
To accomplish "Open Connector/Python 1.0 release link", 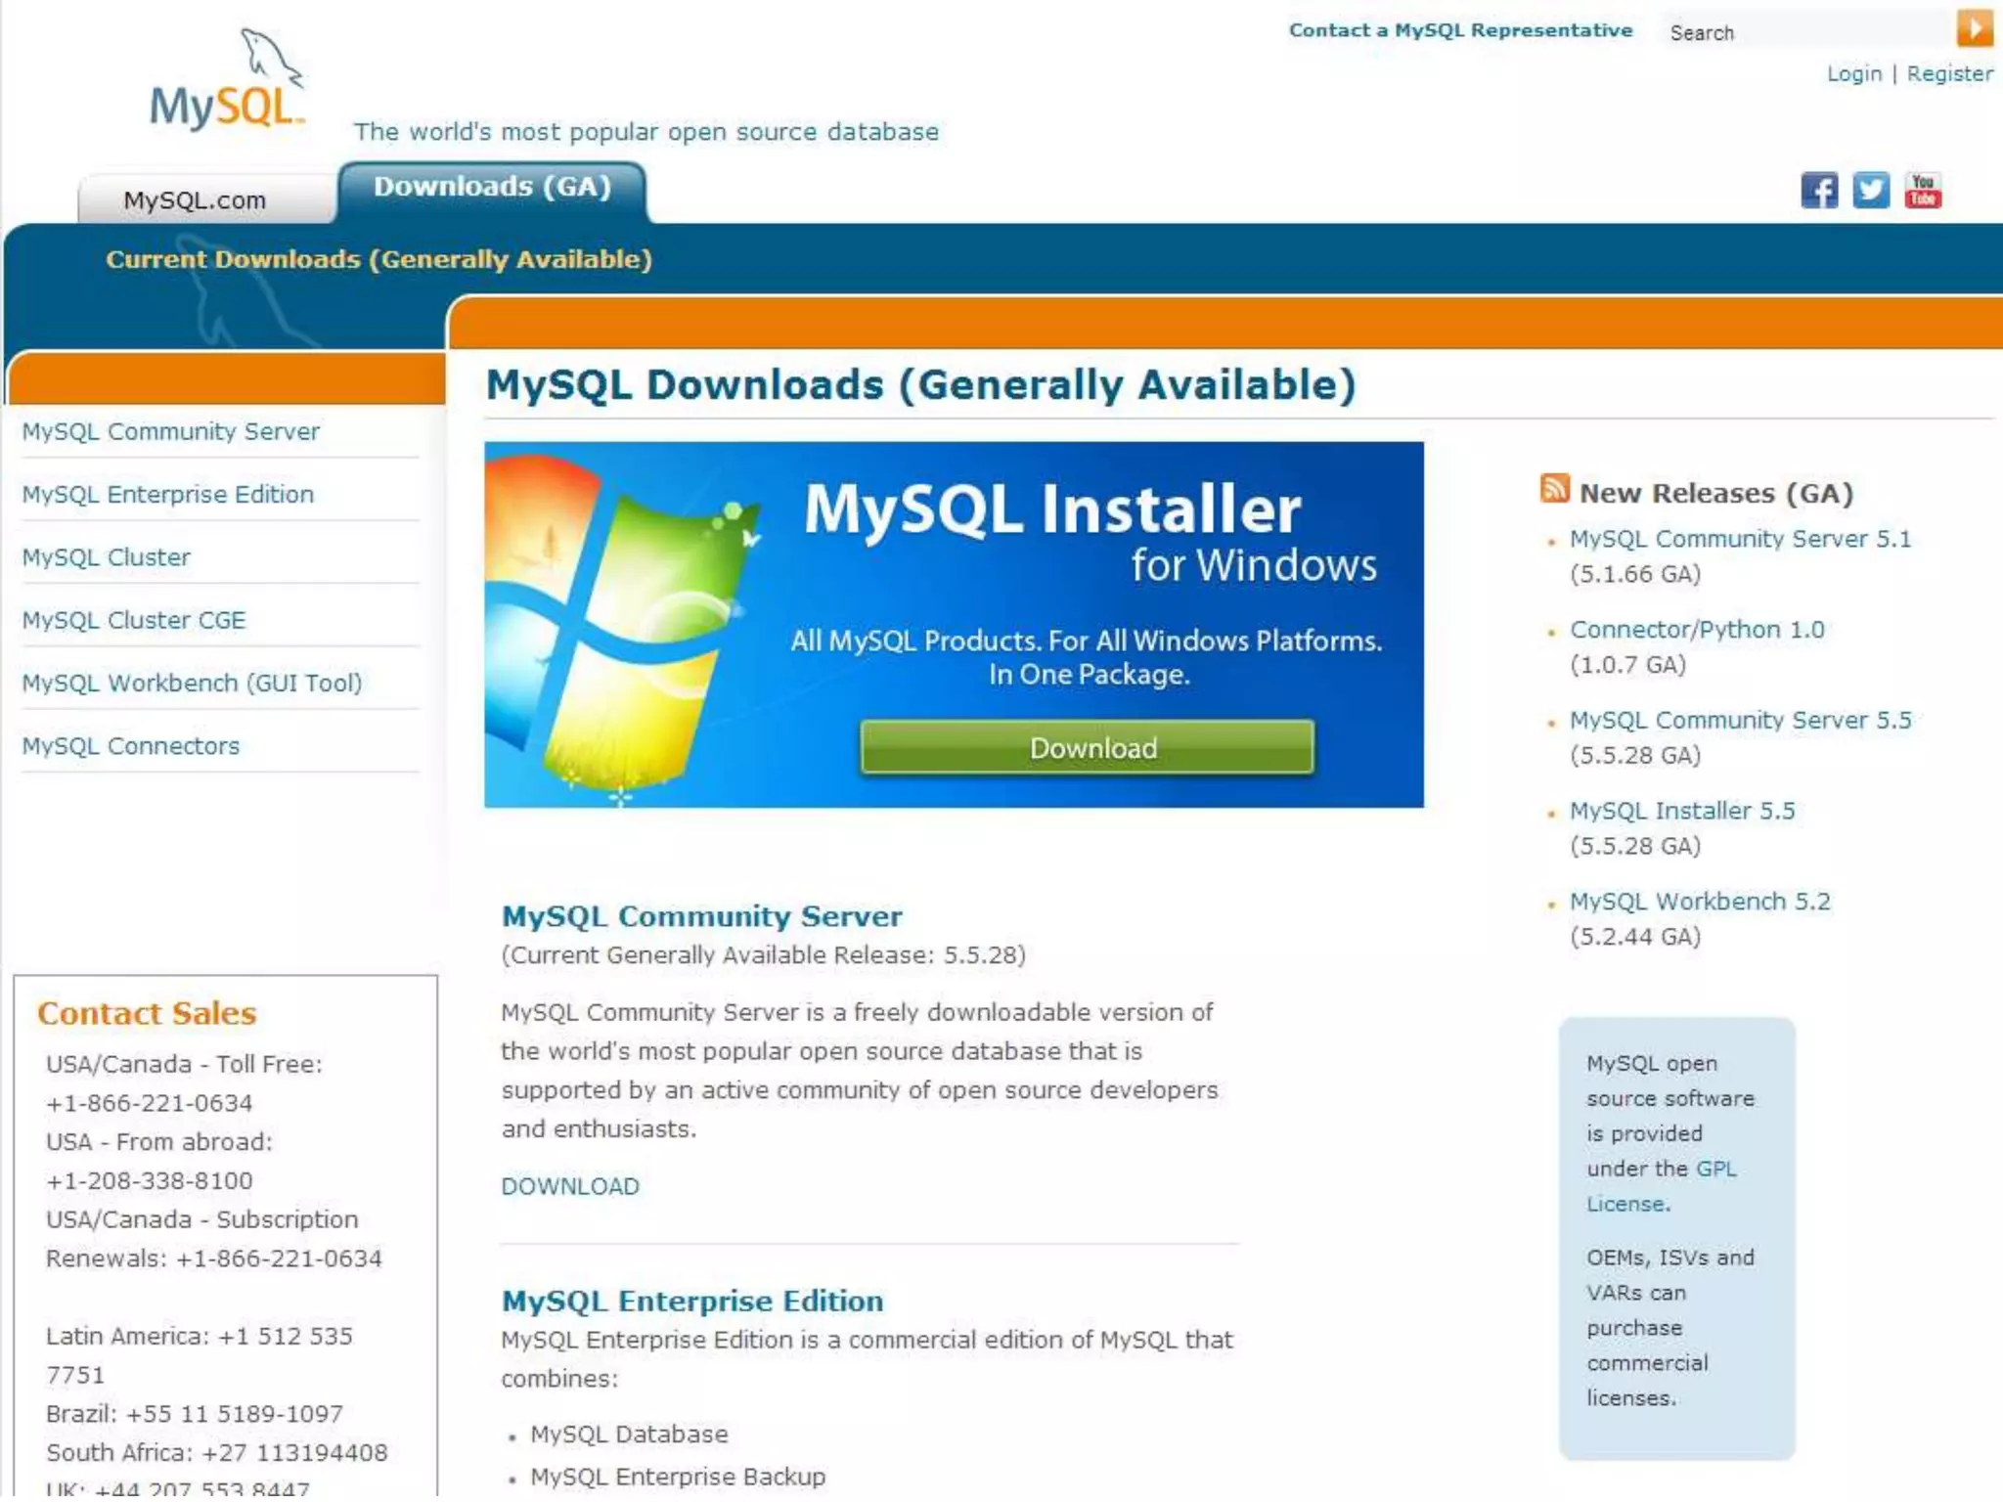I will tap(1697, 630).
